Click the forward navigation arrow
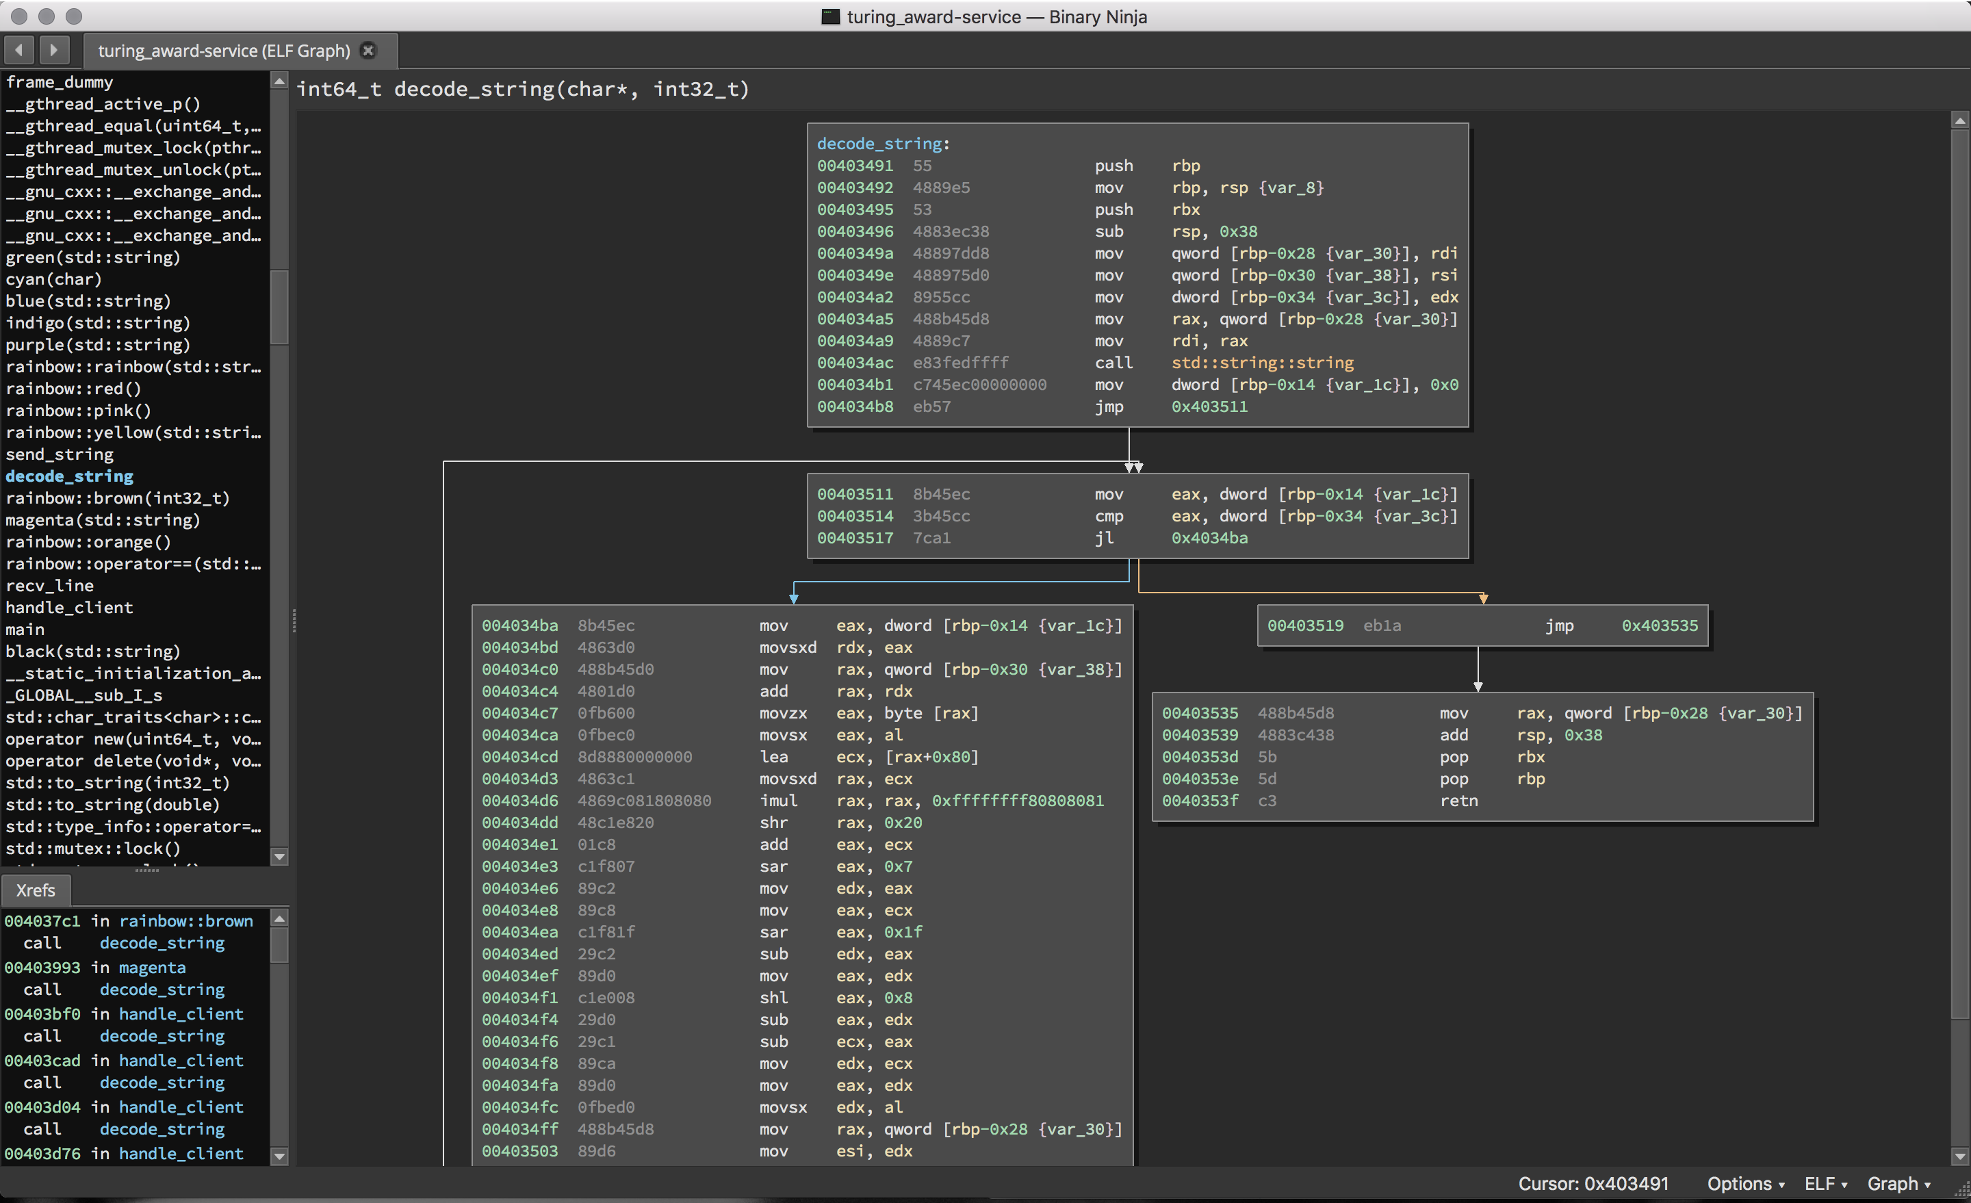Image resolution: width=1971 pixels, height=1203 pixels. point(53,51)
